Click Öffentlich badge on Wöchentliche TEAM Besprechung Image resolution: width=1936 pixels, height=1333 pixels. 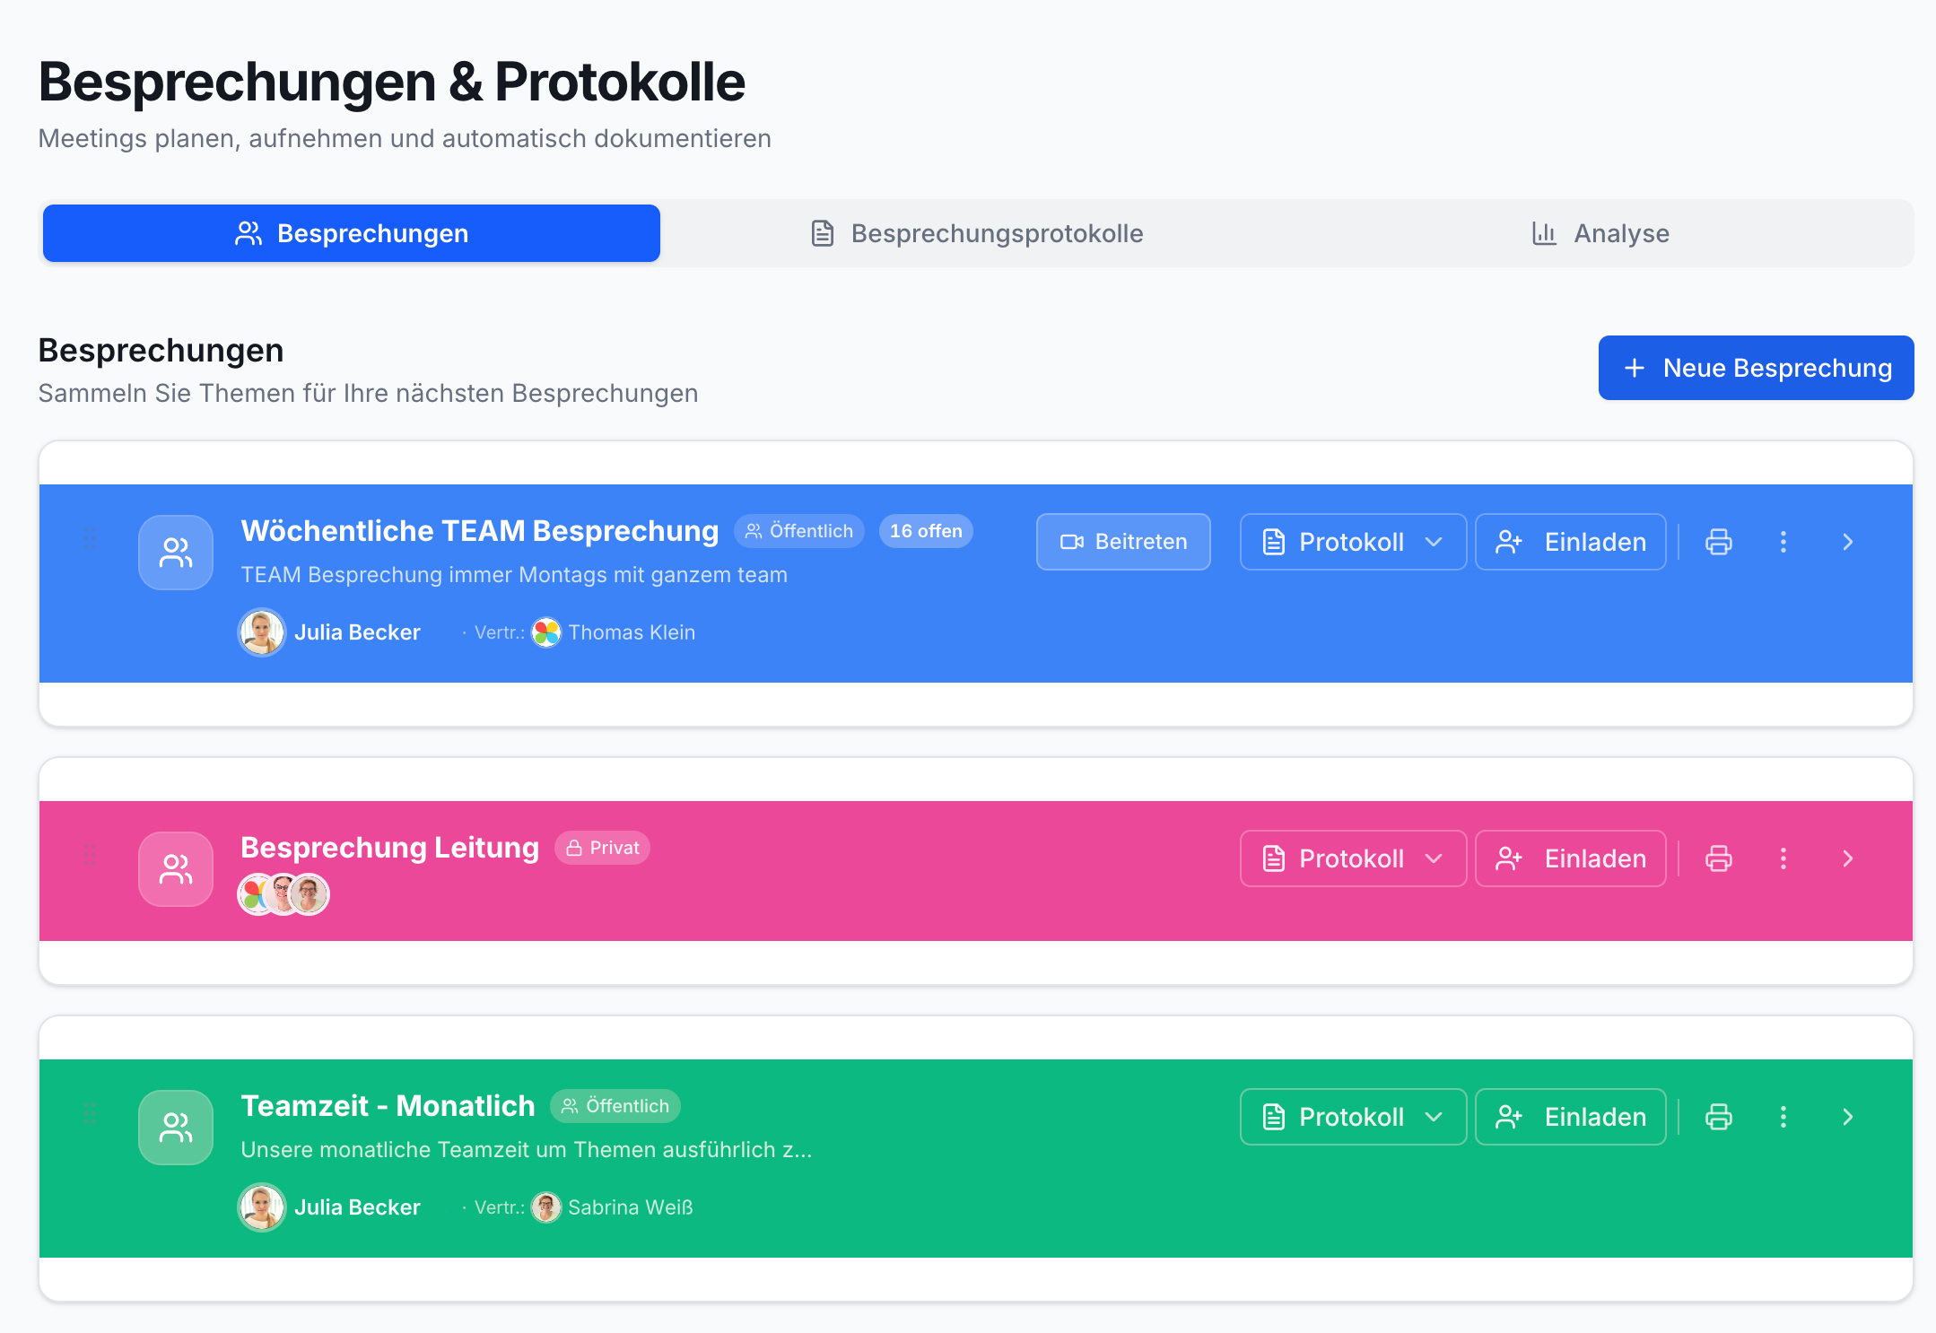point(799,531)
